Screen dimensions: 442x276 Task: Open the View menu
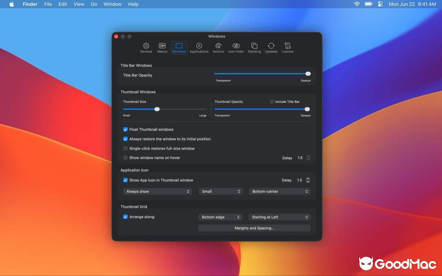point(79,4)
